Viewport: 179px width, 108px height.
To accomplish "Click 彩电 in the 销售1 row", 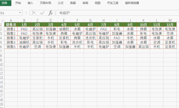I will (x=117, y=29).
